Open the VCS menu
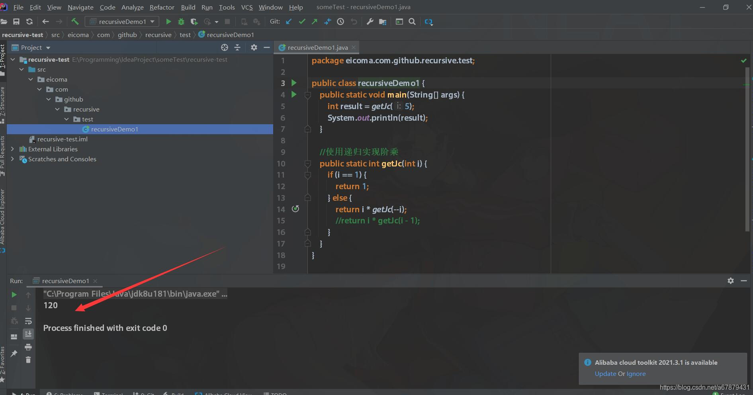The width and height of the screenshot is (753, 395). (x=247, y=7)
